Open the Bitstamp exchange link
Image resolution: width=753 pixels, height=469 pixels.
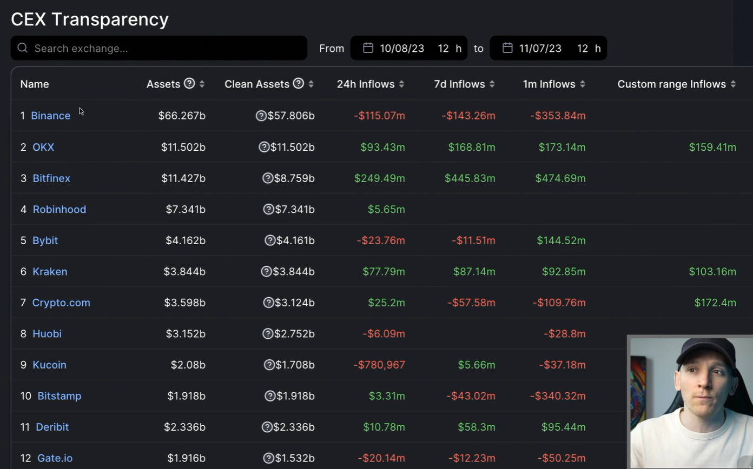(x=60, y=396)
